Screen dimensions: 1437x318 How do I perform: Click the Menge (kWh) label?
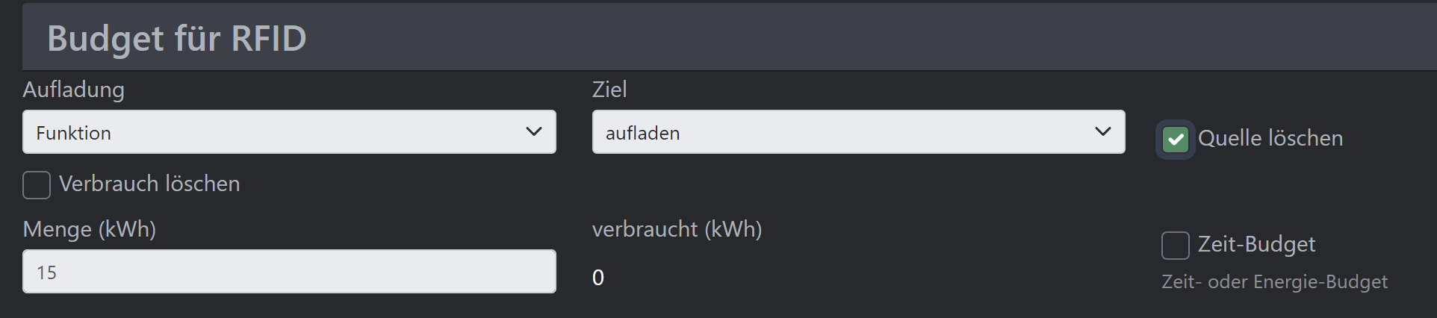pyautogui.click(x=90, y=229)
